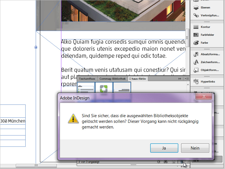Click the binoculars search icon in library panel

pos(165,162)
